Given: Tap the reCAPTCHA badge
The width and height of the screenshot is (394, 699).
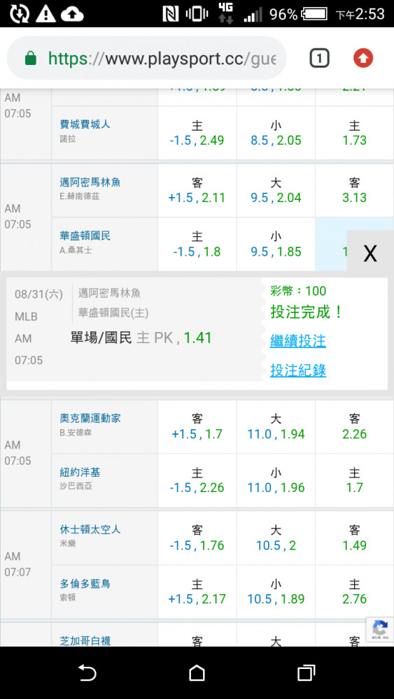Looking at the screenshot, I should 380,630.
